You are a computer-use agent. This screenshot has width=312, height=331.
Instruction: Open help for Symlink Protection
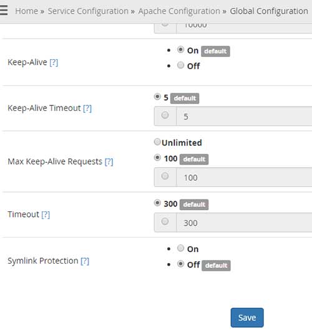[x=85, y=261]
